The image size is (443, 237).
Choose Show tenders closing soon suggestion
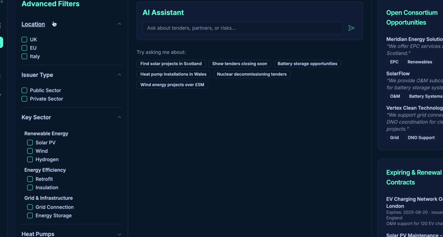click(240, 64)
